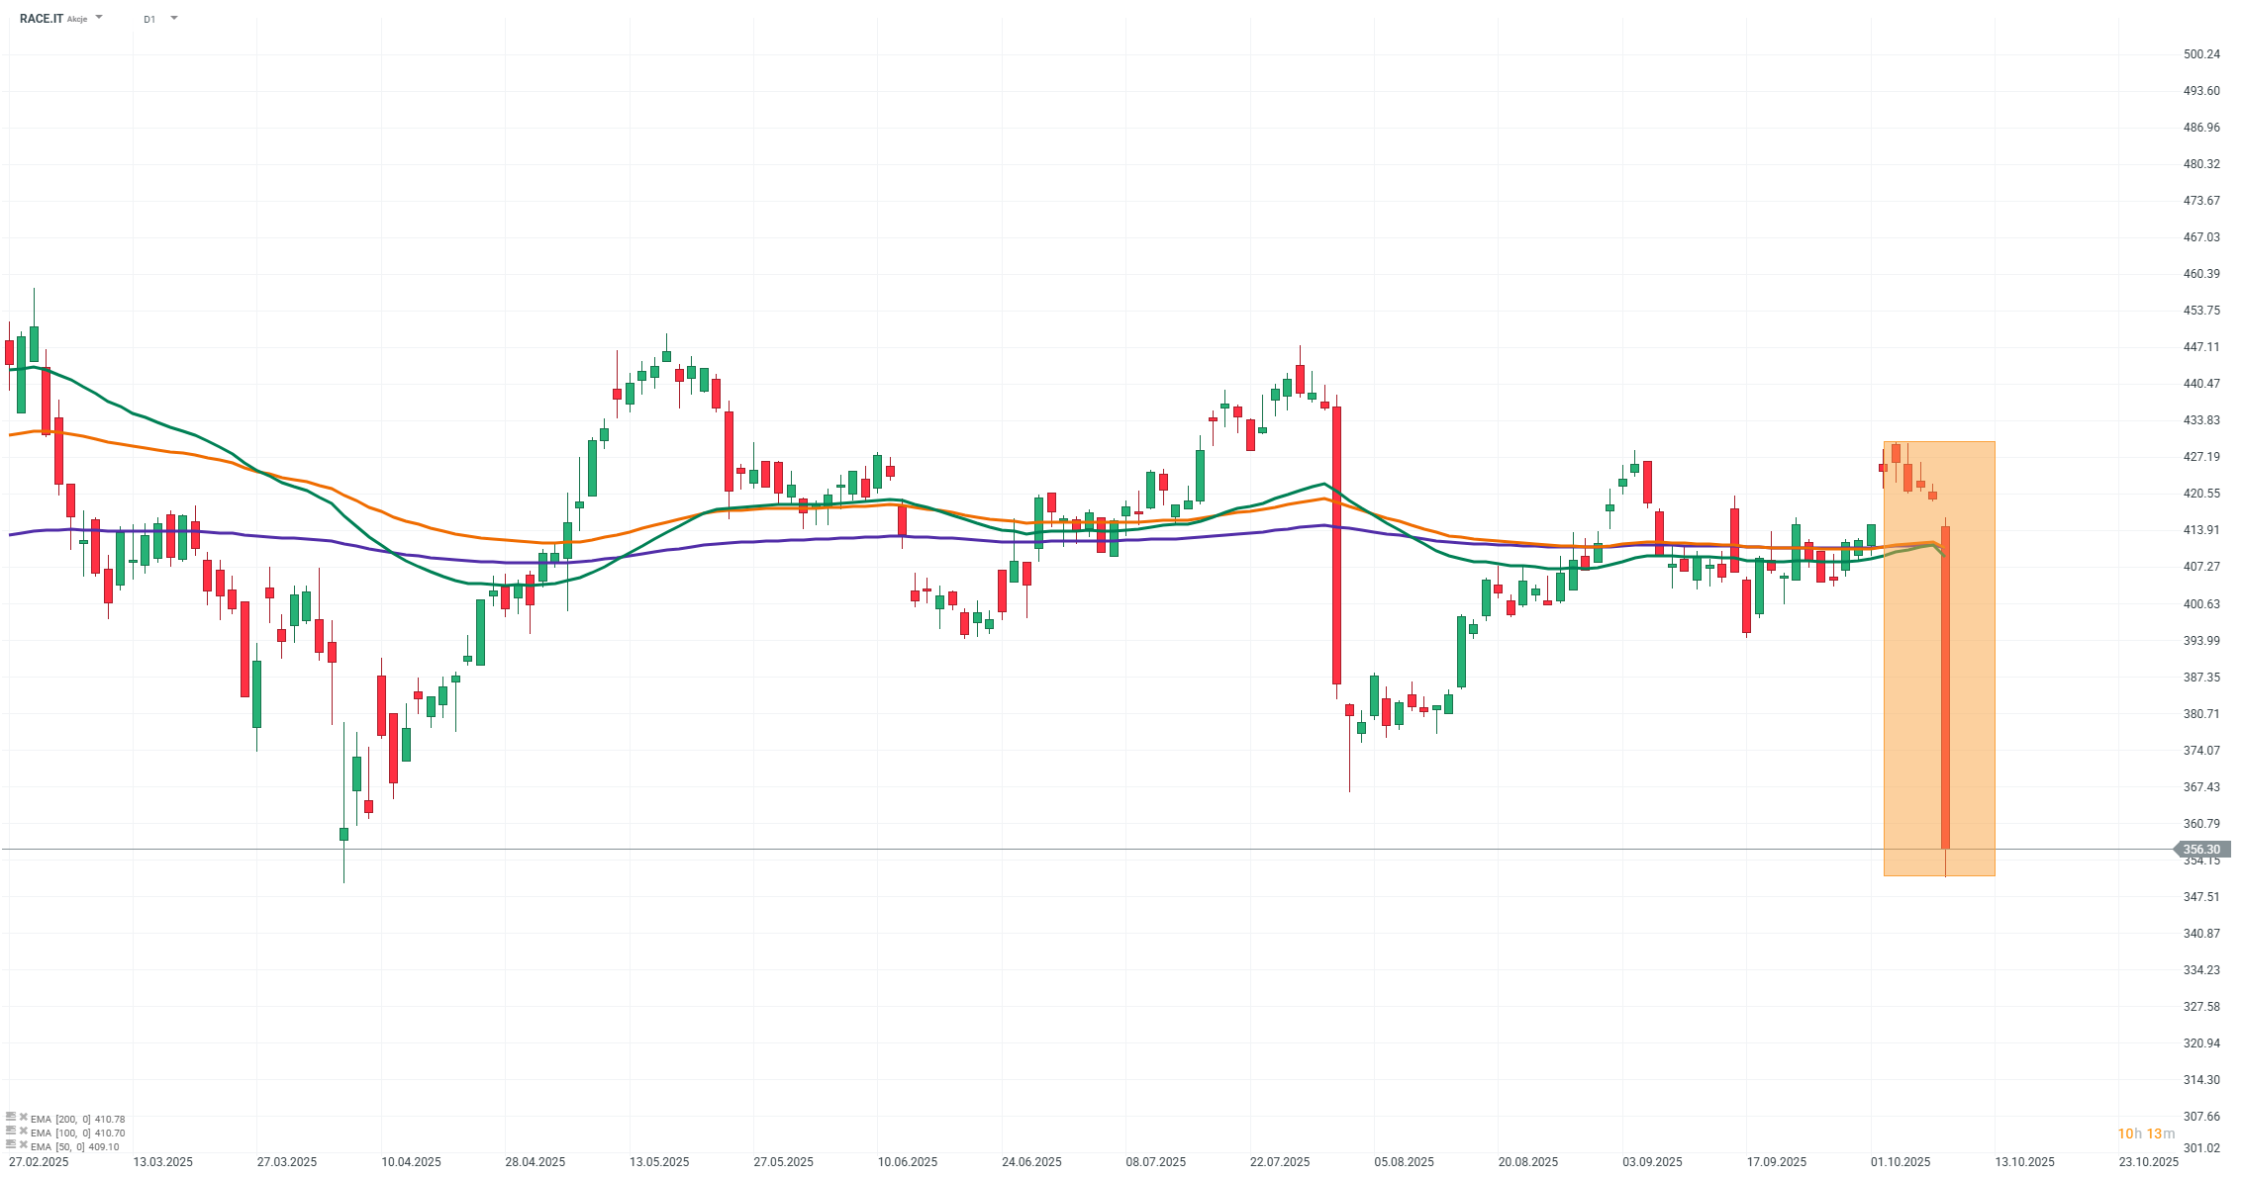Remove the EMA 100 indicator
Image resolution: width=2243 pixels, height=1178 pixels.
click(x=23, y=1132)
